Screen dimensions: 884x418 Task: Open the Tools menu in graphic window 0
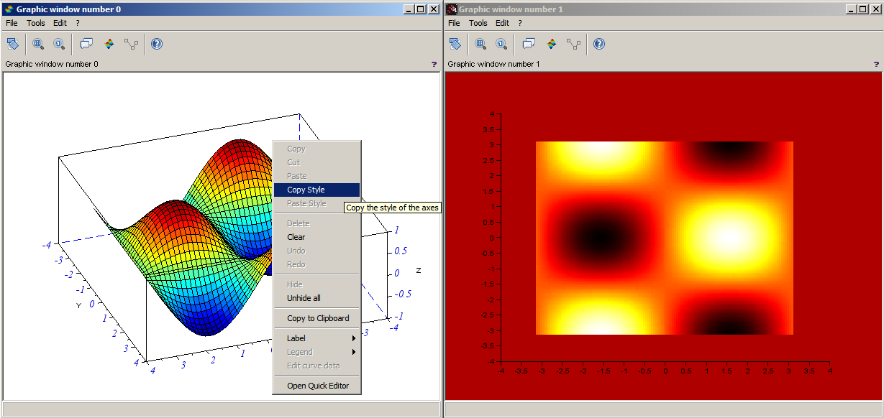pyautogui.click(x=36, y=23)
